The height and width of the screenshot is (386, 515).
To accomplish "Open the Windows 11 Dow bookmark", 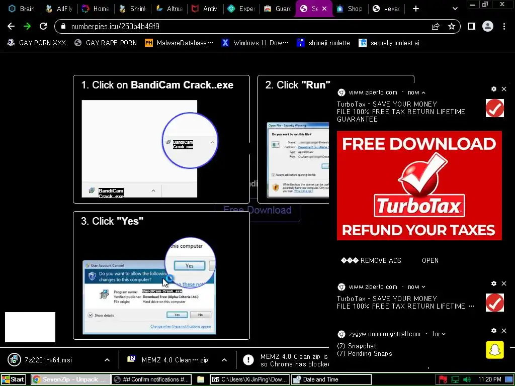I will point(255,43).
